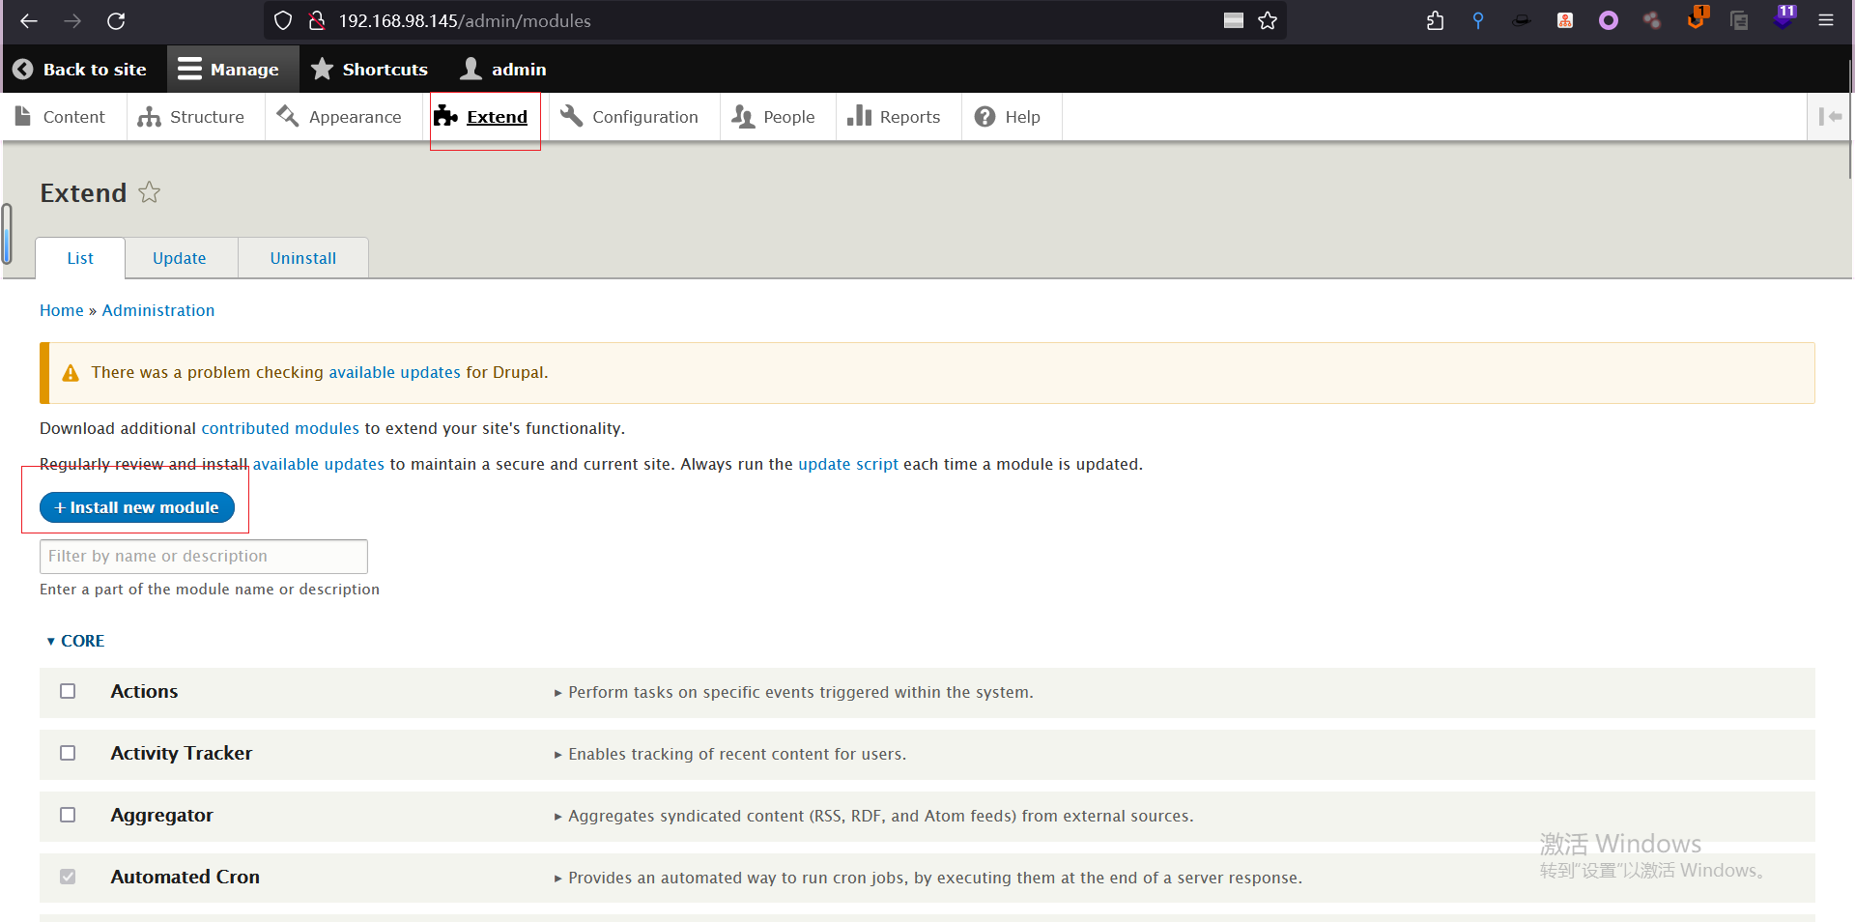Focus the Filter by name or description field
Screen dimensions: 1855x922
[204, 557]
